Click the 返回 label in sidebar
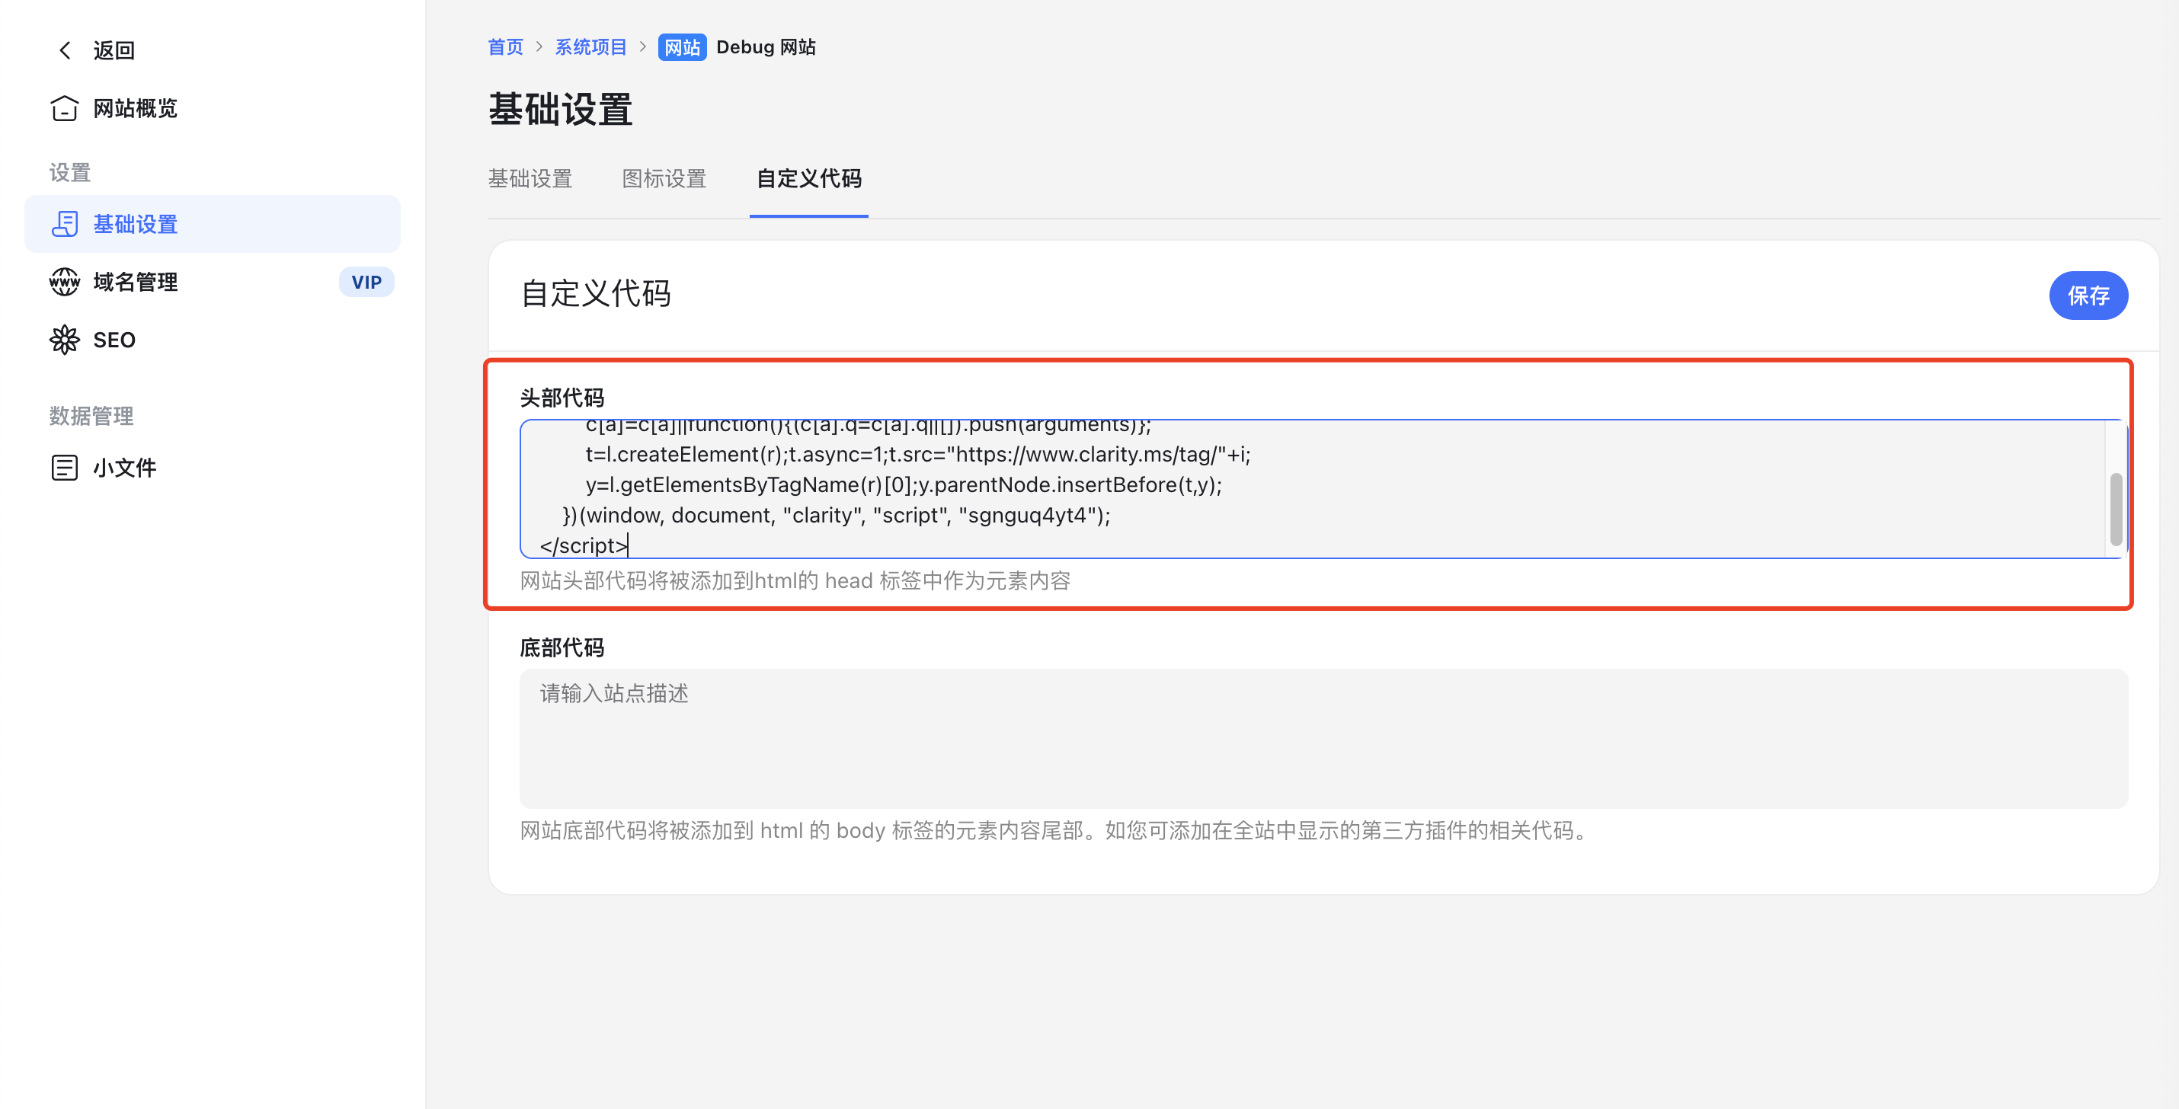The height and width of the screenshot is (1109, 2179). pos(114,51)
